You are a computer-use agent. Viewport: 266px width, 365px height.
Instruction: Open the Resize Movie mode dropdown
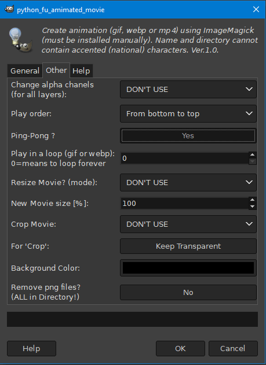(x=188, y=183)
